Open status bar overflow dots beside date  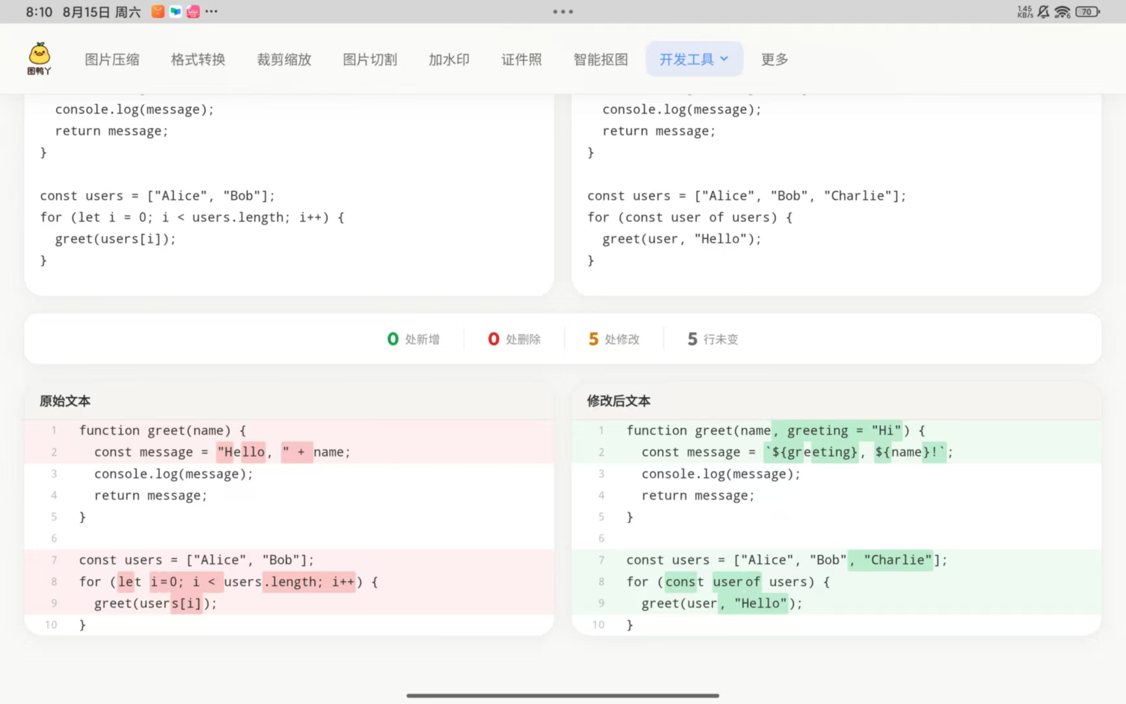click(x=211, y=12)
